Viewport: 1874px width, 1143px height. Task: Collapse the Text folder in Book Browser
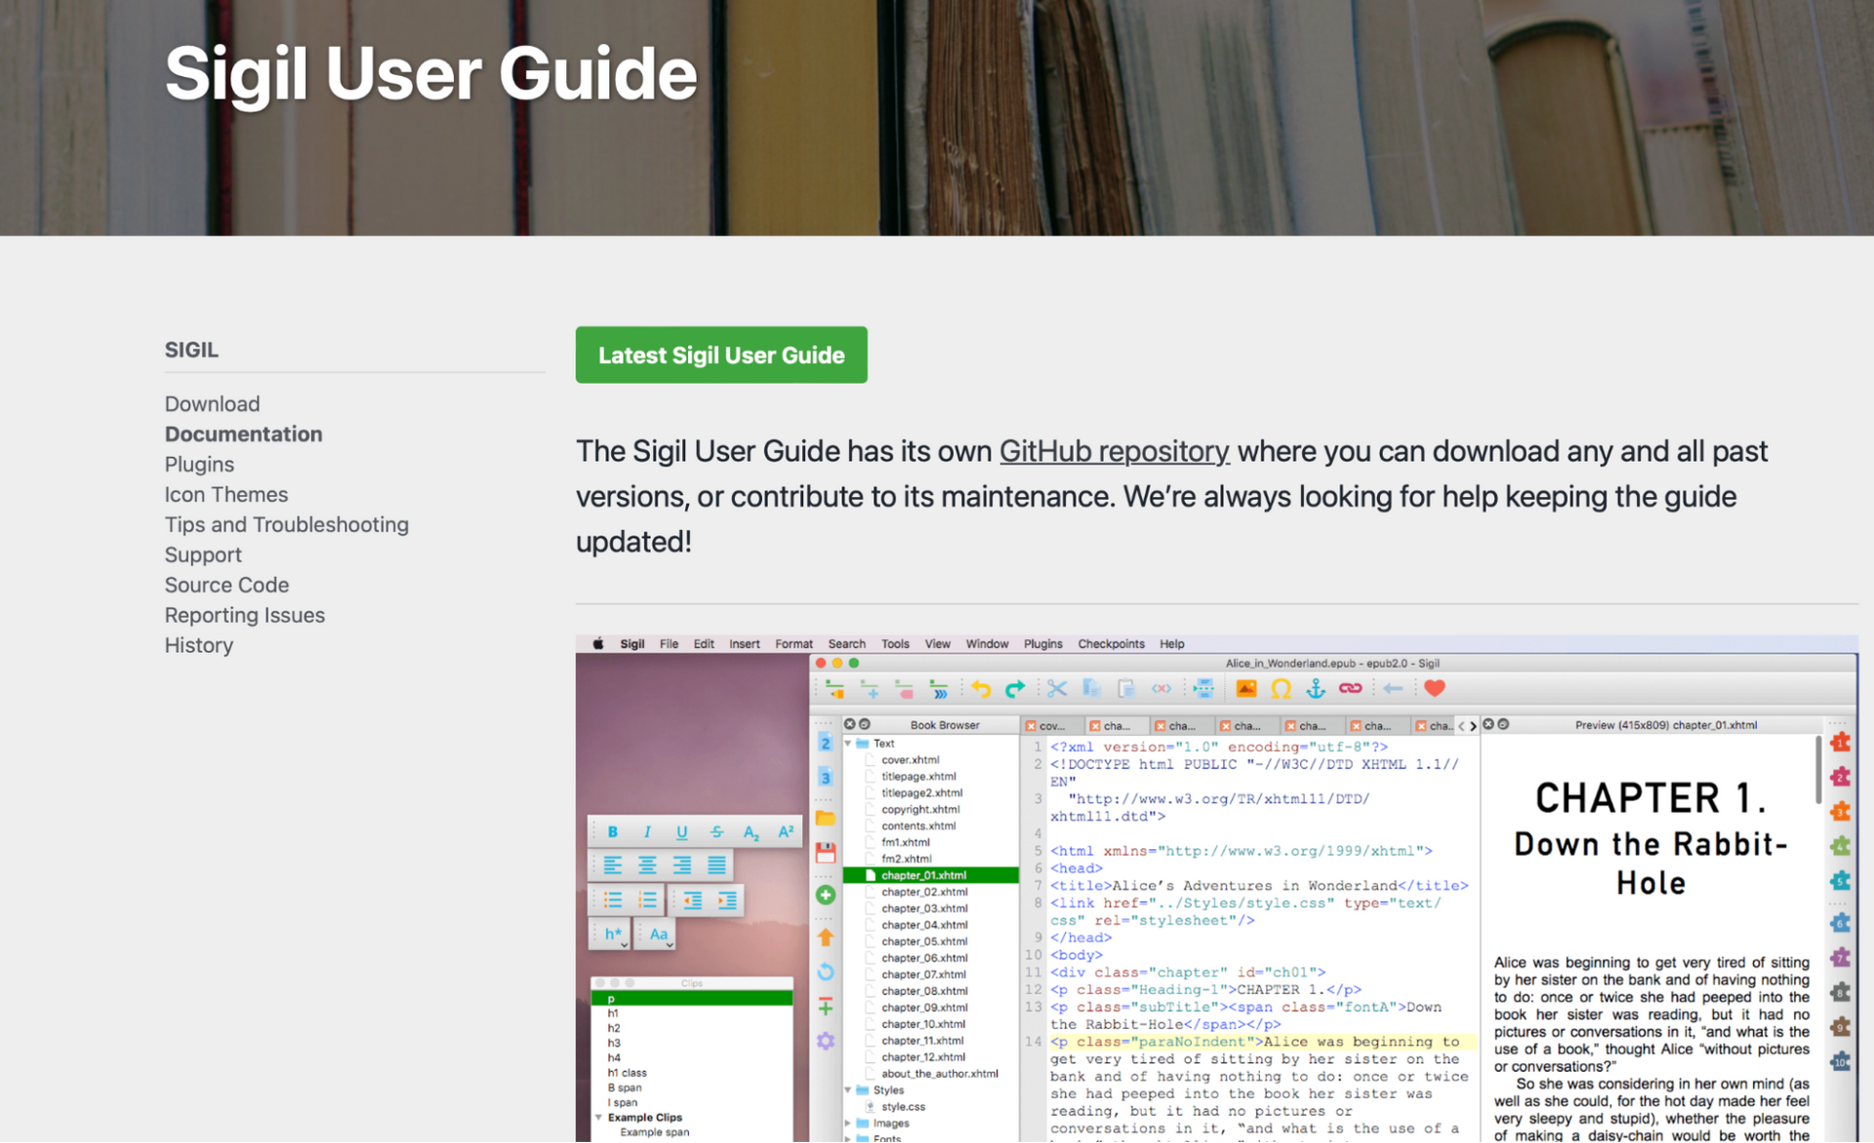tap(848, 744)
